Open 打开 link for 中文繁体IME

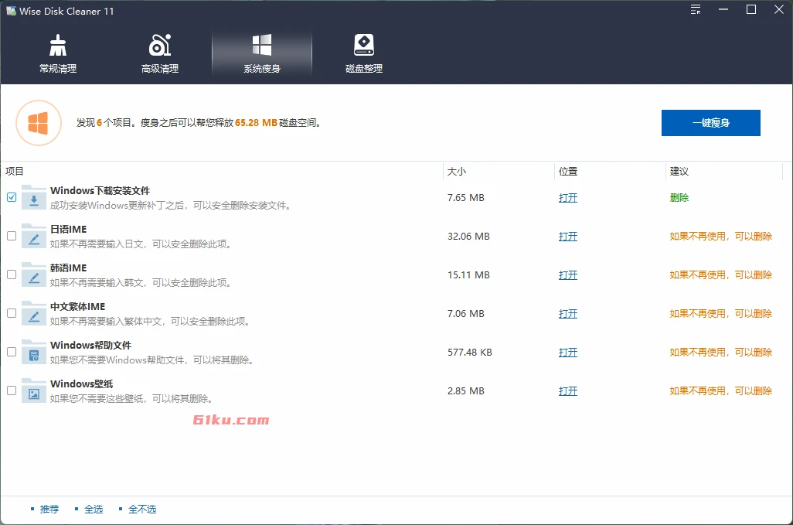(x=568, y=314)
